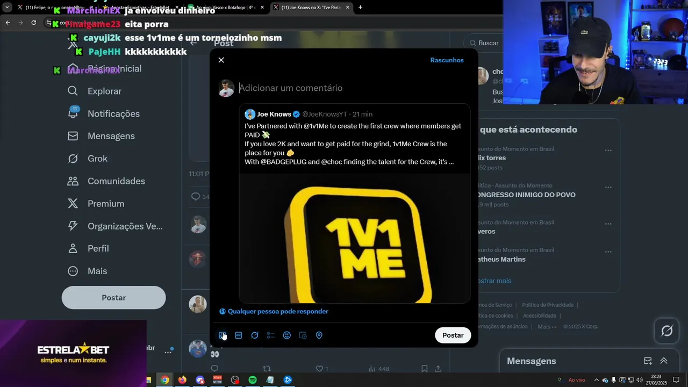Tag a location in the post
Image resolution: width=688 pixels, height=387 pixels.
319,335
